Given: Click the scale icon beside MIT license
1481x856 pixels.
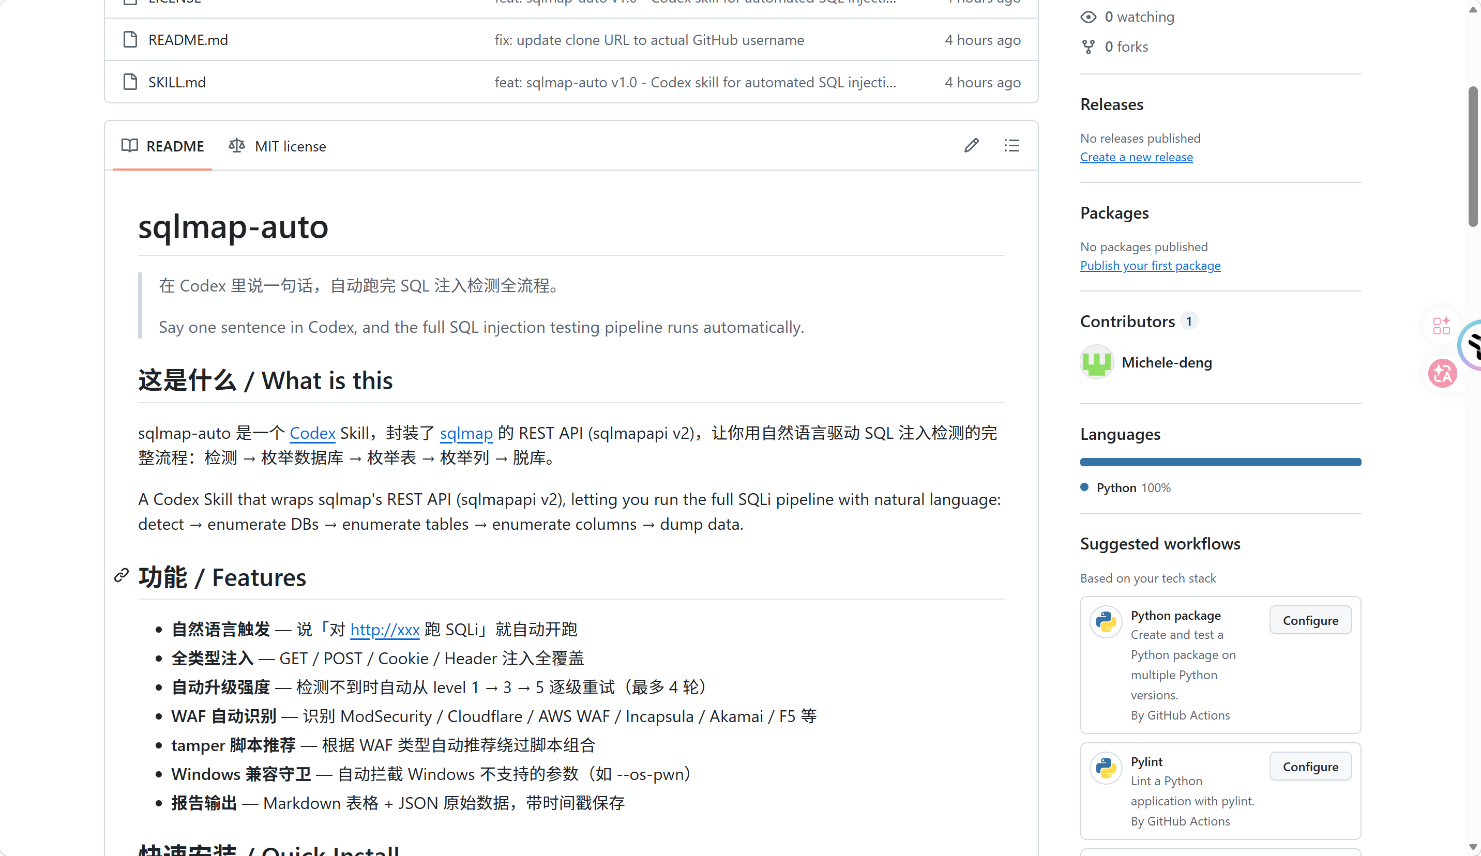Looking at the screenshot, I should [x=237, y=145].
